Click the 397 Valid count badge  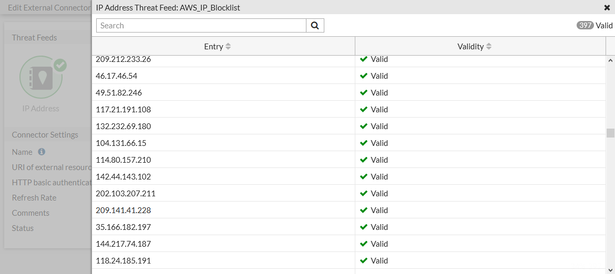[x=585, y=25]
